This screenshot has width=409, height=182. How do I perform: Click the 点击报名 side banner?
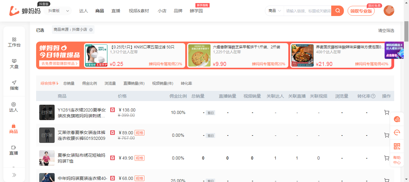(x=394, y=50)
